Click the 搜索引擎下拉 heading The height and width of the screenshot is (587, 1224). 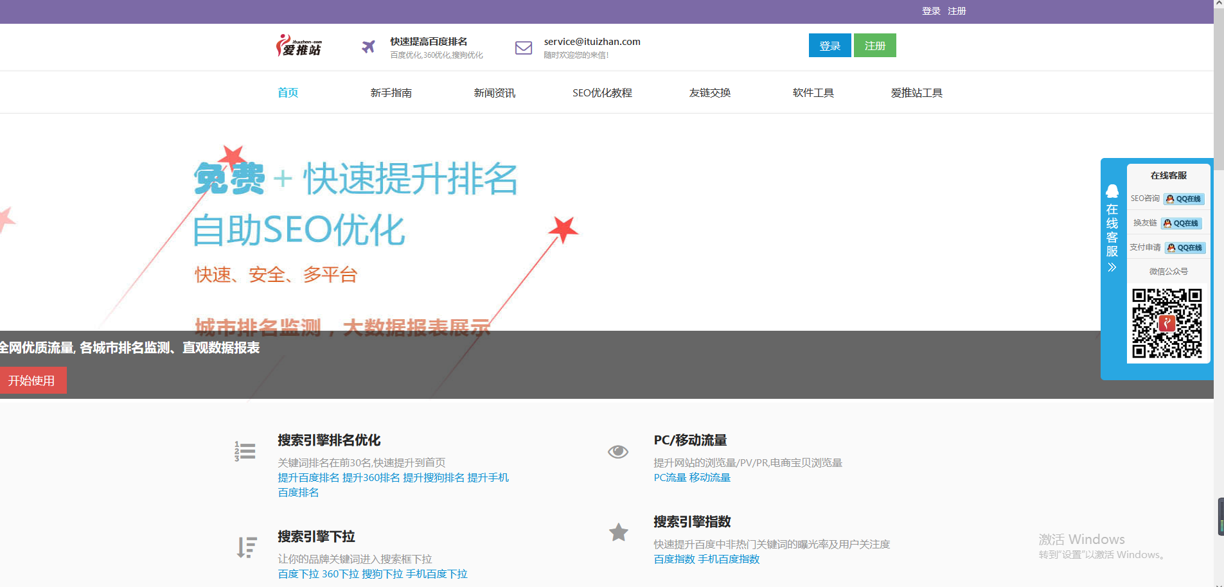(316, 536)
